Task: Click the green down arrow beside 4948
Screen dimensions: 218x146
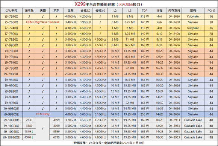Action: coord(32,137)
